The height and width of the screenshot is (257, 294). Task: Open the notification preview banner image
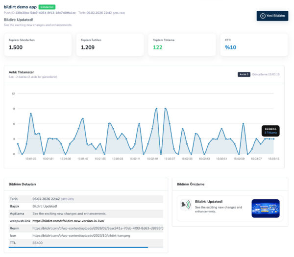coord(265,208)
